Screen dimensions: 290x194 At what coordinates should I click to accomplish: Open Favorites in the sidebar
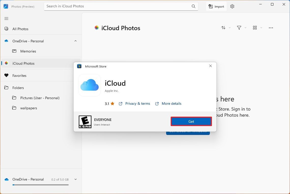coord(19,76)
